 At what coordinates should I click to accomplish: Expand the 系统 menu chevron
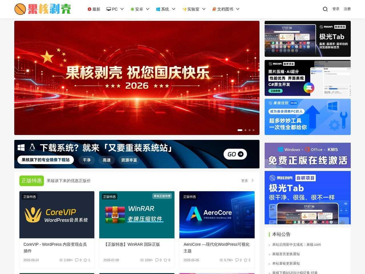click(x=174, y=9)
